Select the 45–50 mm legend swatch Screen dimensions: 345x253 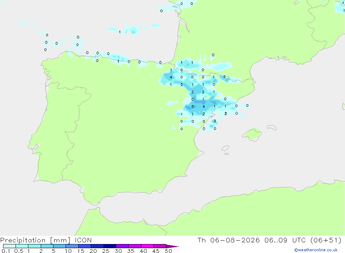pos(160,246)
